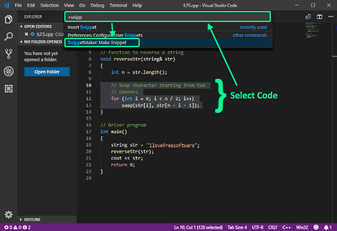Click the errors count in status bar
This screenshot has height=231, width=337.
pyautogui.click(x=8, y=227)
